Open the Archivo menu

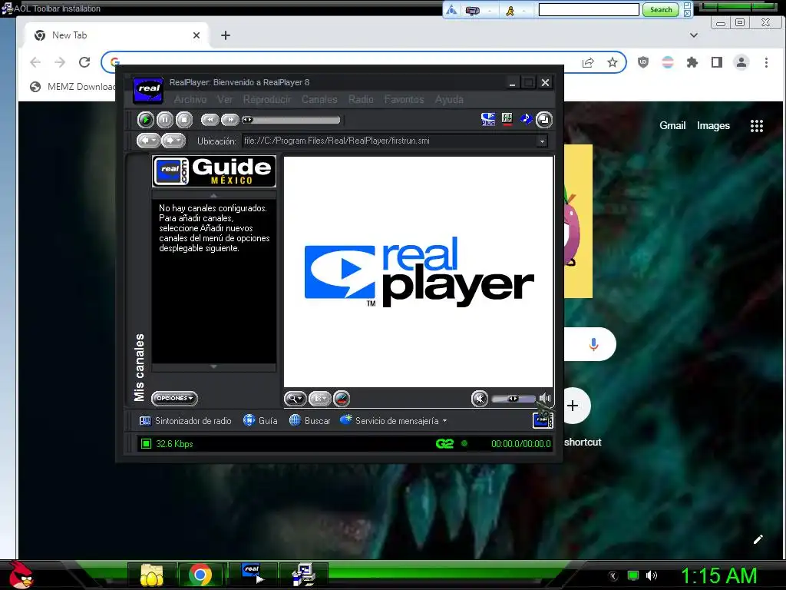coord(190,99)
